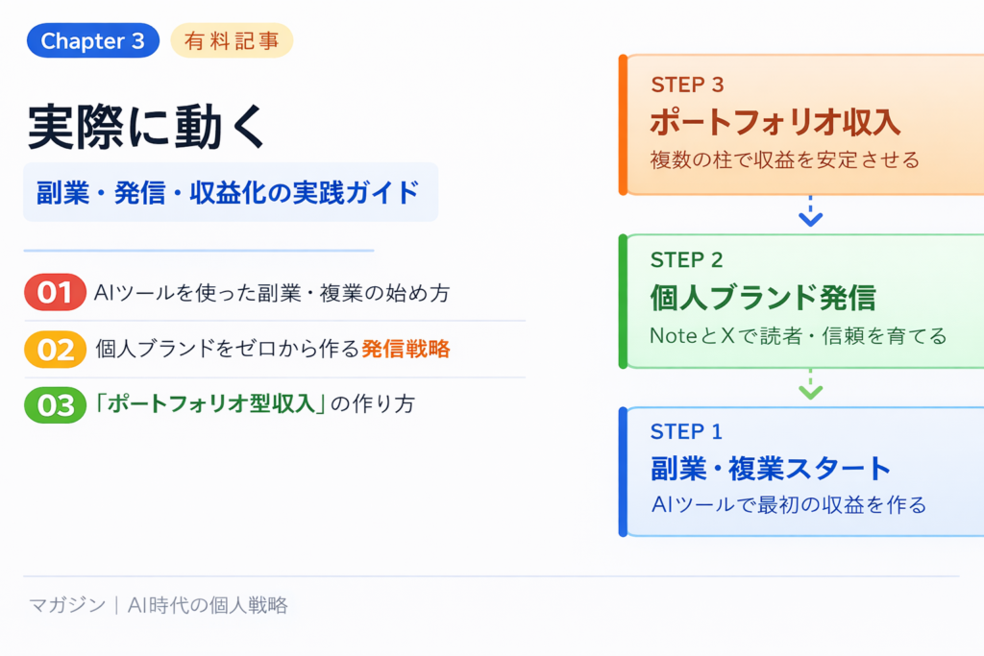Screen dimensions: 984x656
Task: Click the blue dashed arrow below STEP 3
Action: [x=811, y=212]
